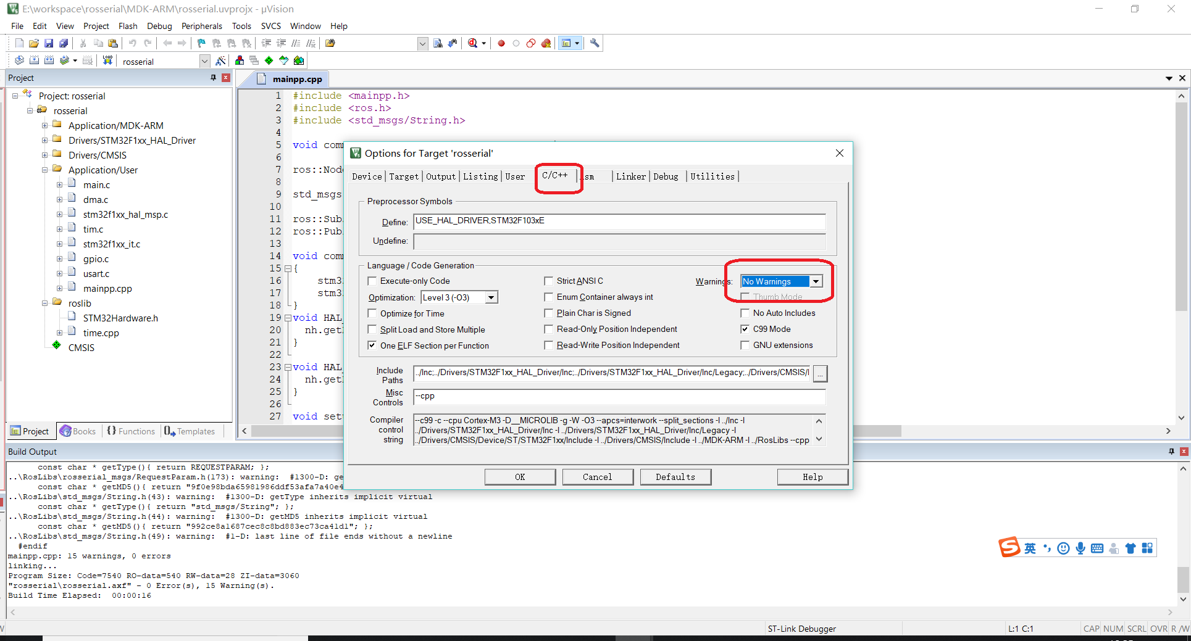This screenshot has height=641, width=1191.
Task: Click Sogou input method S icon
Action: (x=1009, y=547)
